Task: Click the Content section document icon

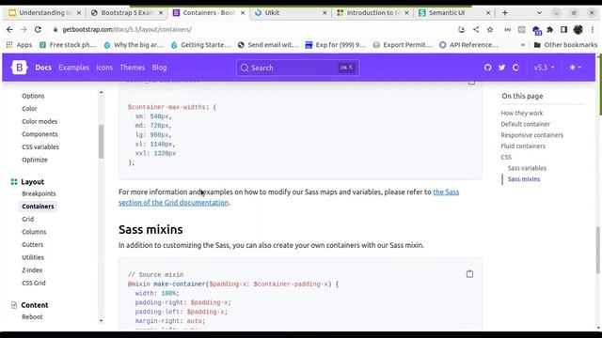Action: pos(14,305)
